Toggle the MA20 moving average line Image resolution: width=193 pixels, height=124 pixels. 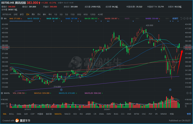click(127, 18)
